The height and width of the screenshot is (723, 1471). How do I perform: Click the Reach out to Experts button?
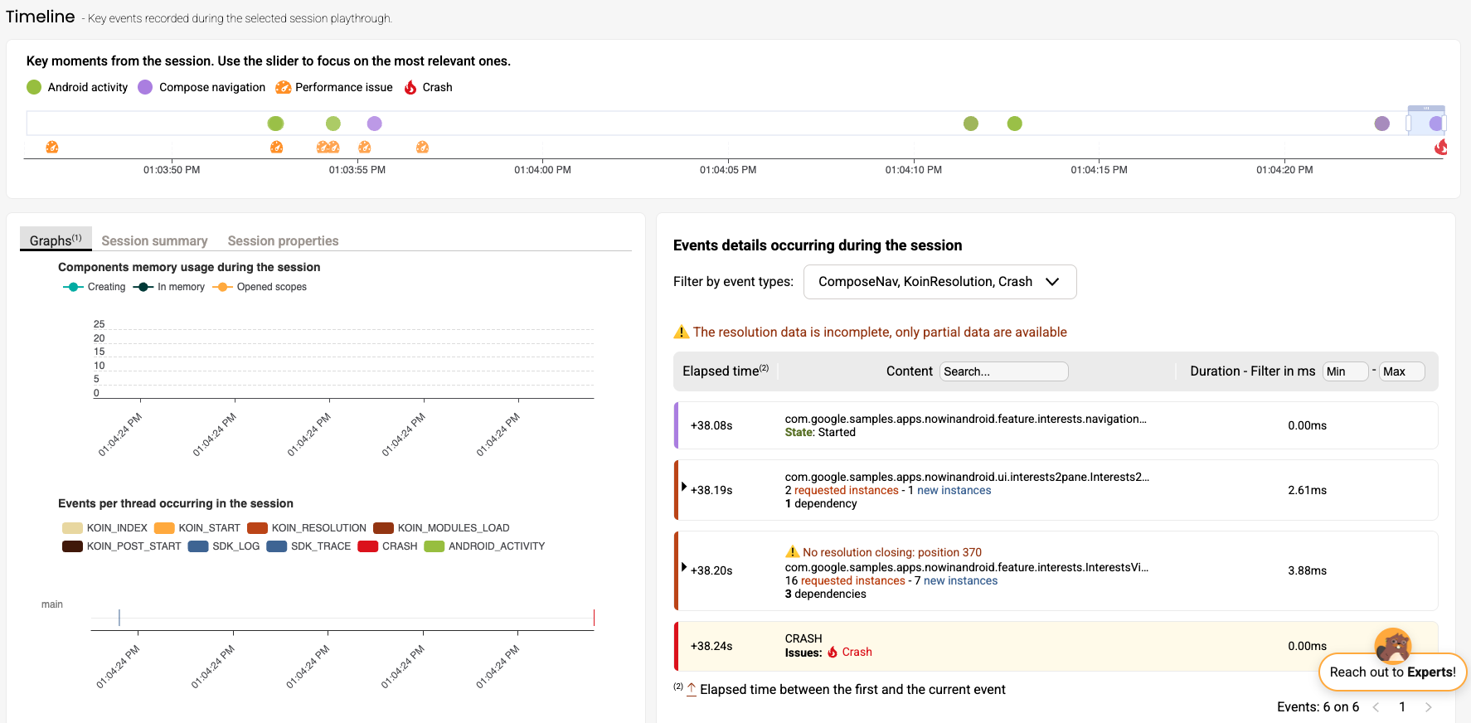[x=1392, y=672]
